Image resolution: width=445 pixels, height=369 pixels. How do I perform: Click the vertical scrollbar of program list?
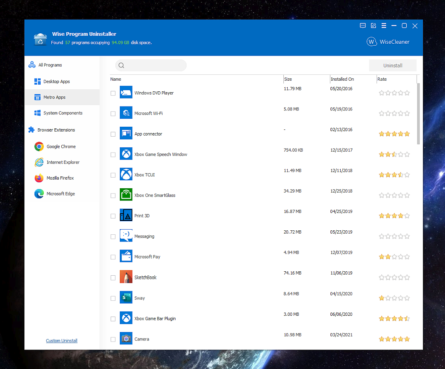coord(418,114)
